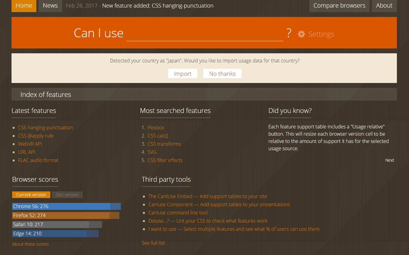
Task: Click the Settings gear icon
Action: [x=301, y=34]
